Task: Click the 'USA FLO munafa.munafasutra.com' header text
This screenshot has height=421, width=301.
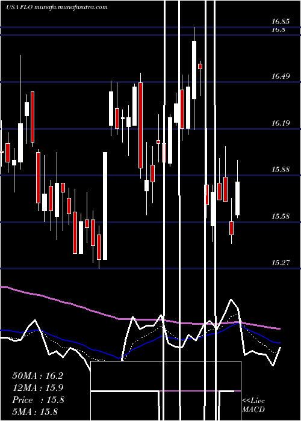Action: coord(57,7)
